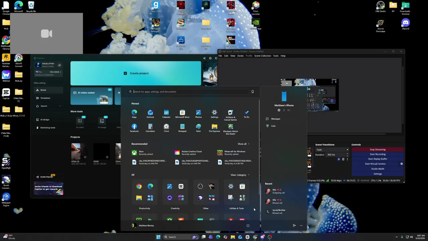Open recommended Xbox app
The image size is (428, 241).
tap(143, 153)
